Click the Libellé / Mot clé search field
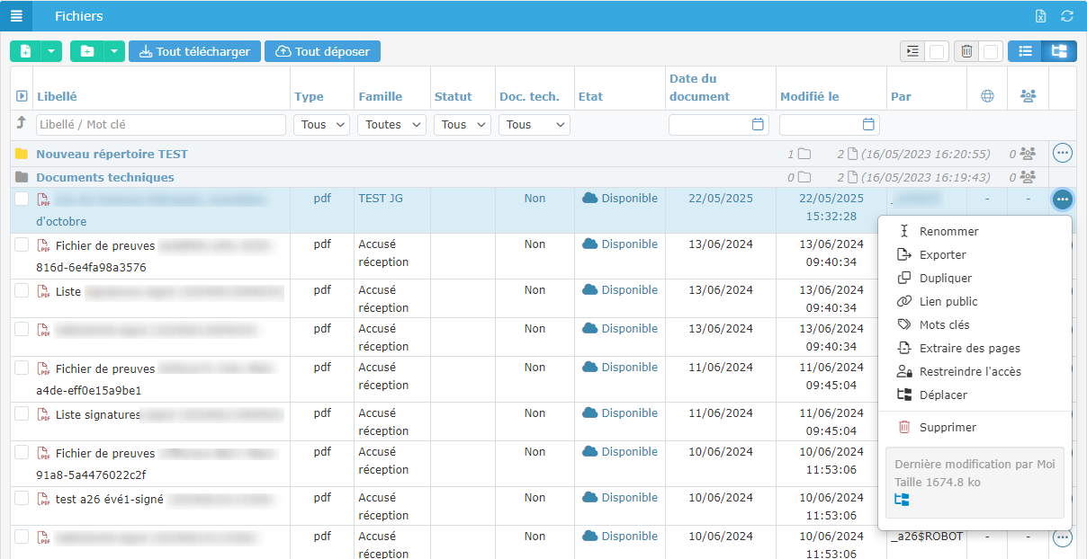The height and width of the screenshot is (559, 1087). (x=161, y=125)
